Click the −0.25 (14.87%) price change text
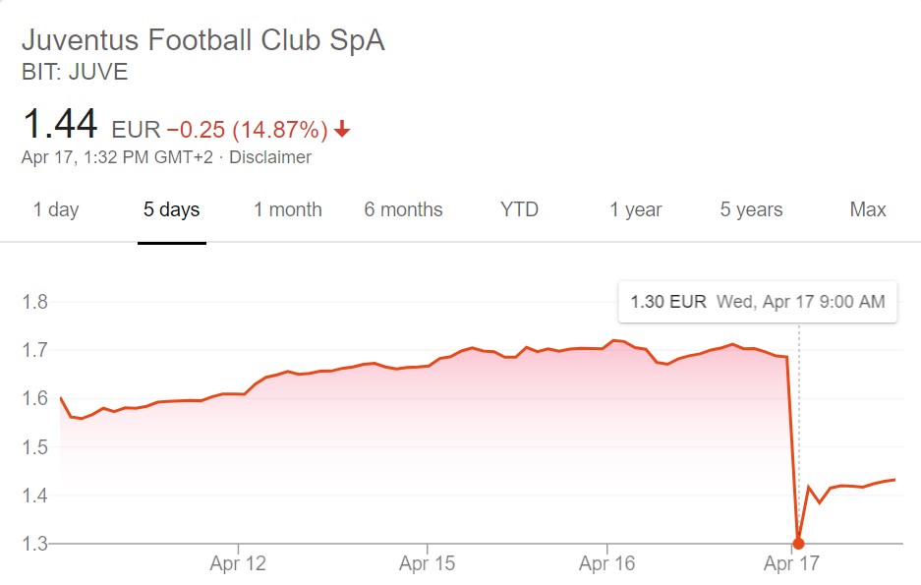This screenshot has width=921, height=585. (x=247, y=130)
